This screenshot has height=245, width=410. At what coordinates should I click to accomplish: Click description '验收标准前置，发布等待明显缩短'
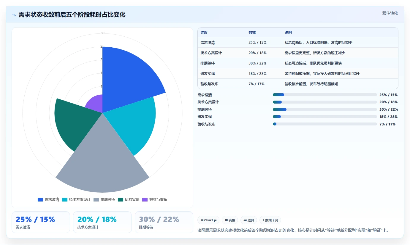pyautogui.click(x=311, y=84)
